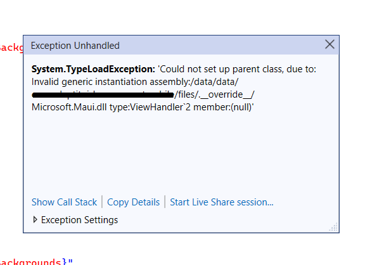Image resolution: width=370 pixels, height=265 pixels.
Task: Click the red 'ackgrounds' code text below dialog
Action: (x=30, y=262)
